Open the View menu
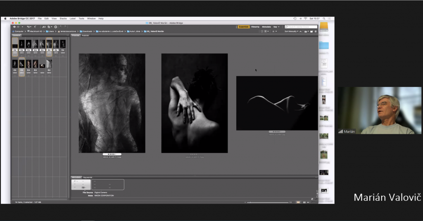The width and height of the screenshot is (423, 221). 54,19
